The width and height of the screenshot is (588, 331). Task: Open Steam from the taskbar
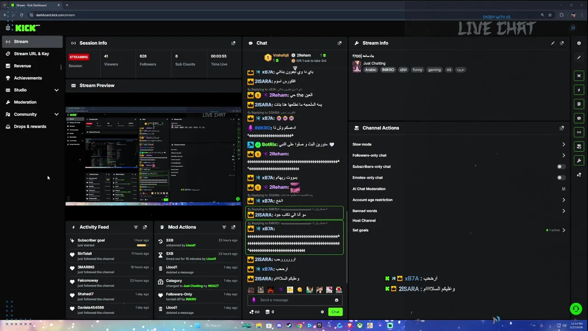pos(289,326)
